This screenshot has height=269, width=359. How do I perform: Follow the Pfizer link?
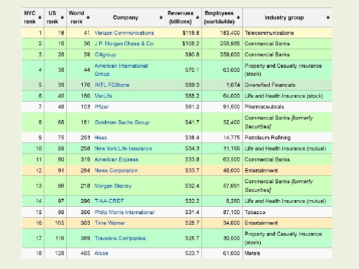pyautogui.click(x=101, y=107)
